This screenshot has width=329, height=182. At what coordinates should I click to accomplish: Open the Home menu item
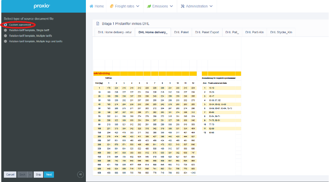(96, 6)
